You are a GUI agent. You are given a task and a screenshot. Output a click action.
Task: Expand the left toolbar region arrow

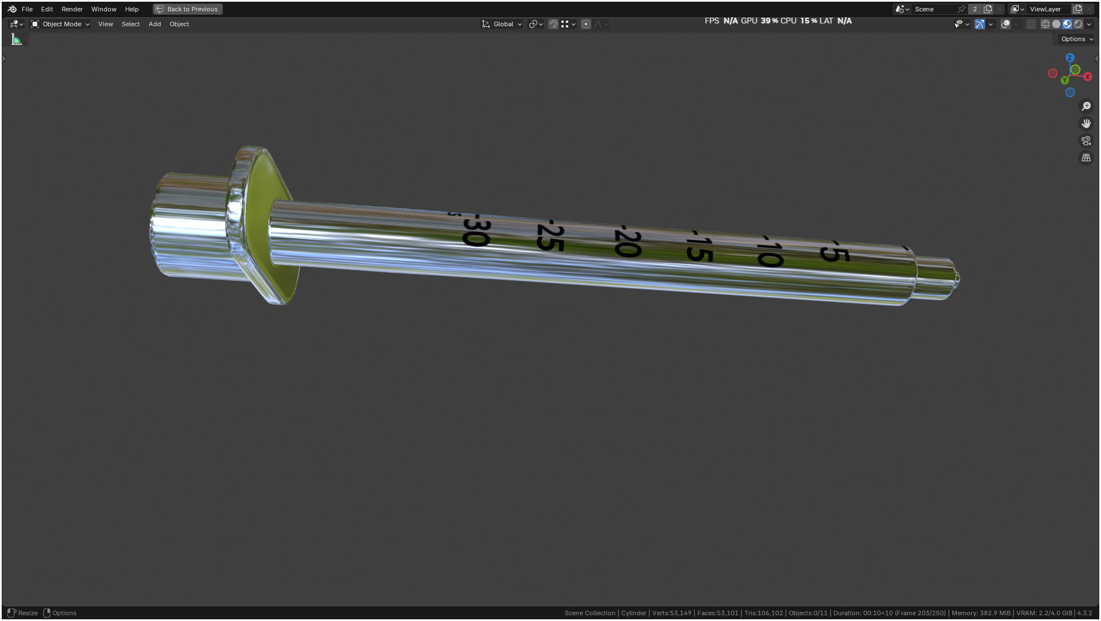3,59
